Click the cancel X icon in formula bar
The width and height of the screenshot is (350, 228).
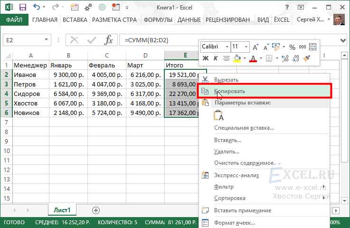pyautogui.click(x=74, y=40)
